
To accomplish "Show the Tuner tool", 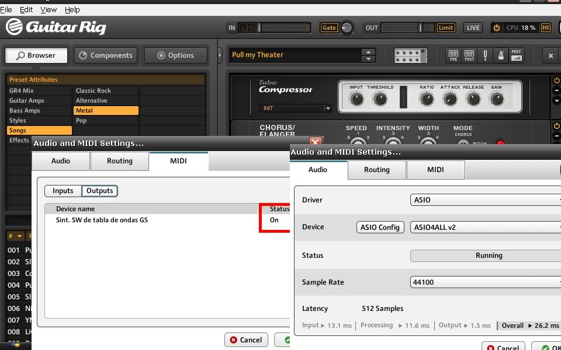I will (485, 55).
